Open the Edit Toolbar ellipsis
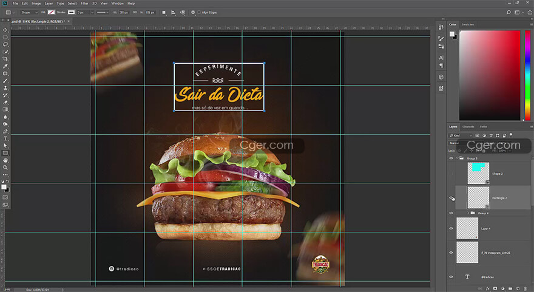534x292 pixels. (x=5, y=175)
